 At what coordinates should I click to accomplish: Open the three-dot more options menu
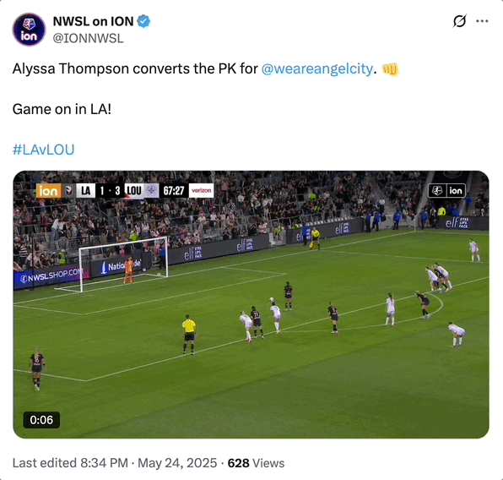pyautogui.click(x=482, y=21)
